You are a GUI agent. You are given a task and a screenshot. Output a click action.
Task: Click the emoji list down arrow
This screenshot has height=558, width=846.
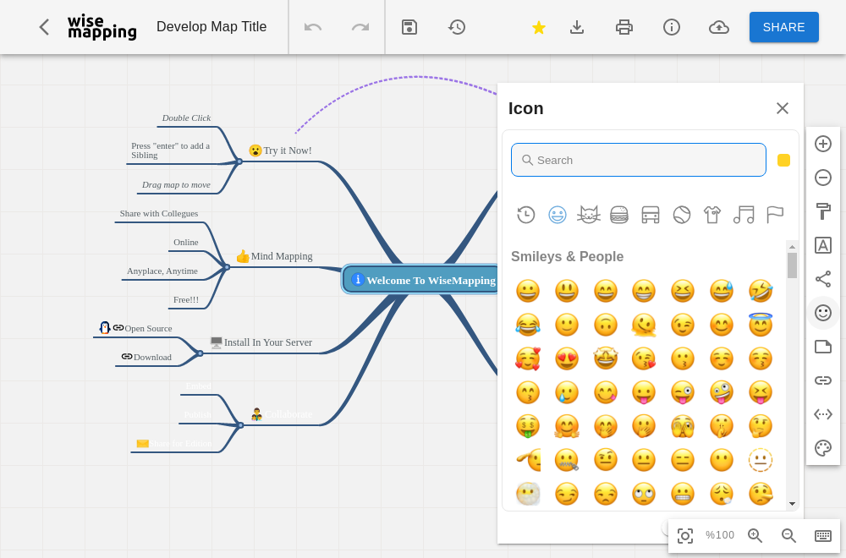[x=792, y=504]
